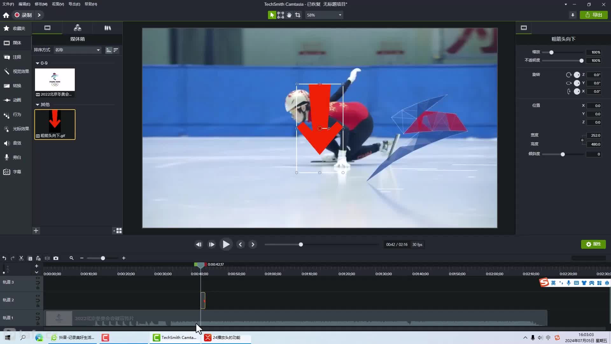The width and height of the screenshot is (611, 344).
Task: Click the home icon
Action: [6, 15]
